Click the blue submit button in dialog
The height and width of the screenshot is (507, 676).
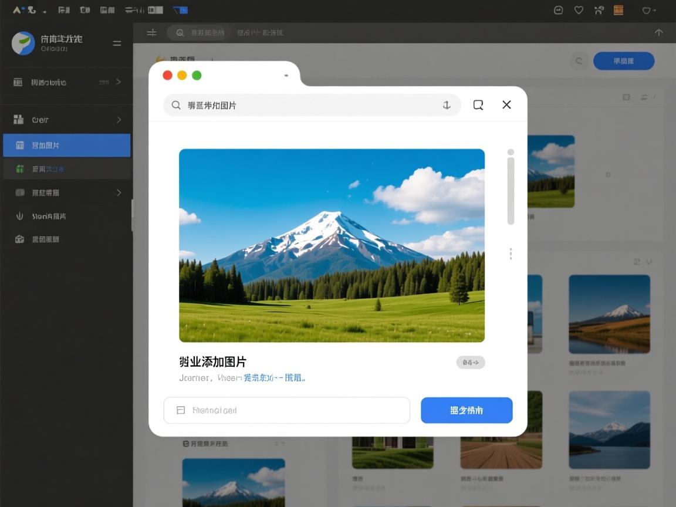(x=467, y=410)
